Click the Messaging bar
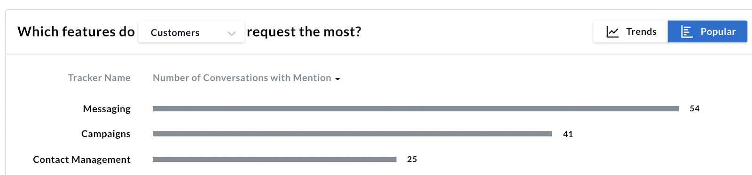 [x=416, y=109]
